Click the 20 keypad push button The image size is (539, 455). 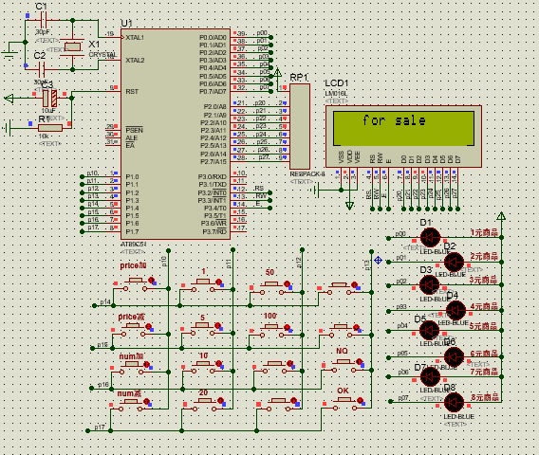(205, 405)
